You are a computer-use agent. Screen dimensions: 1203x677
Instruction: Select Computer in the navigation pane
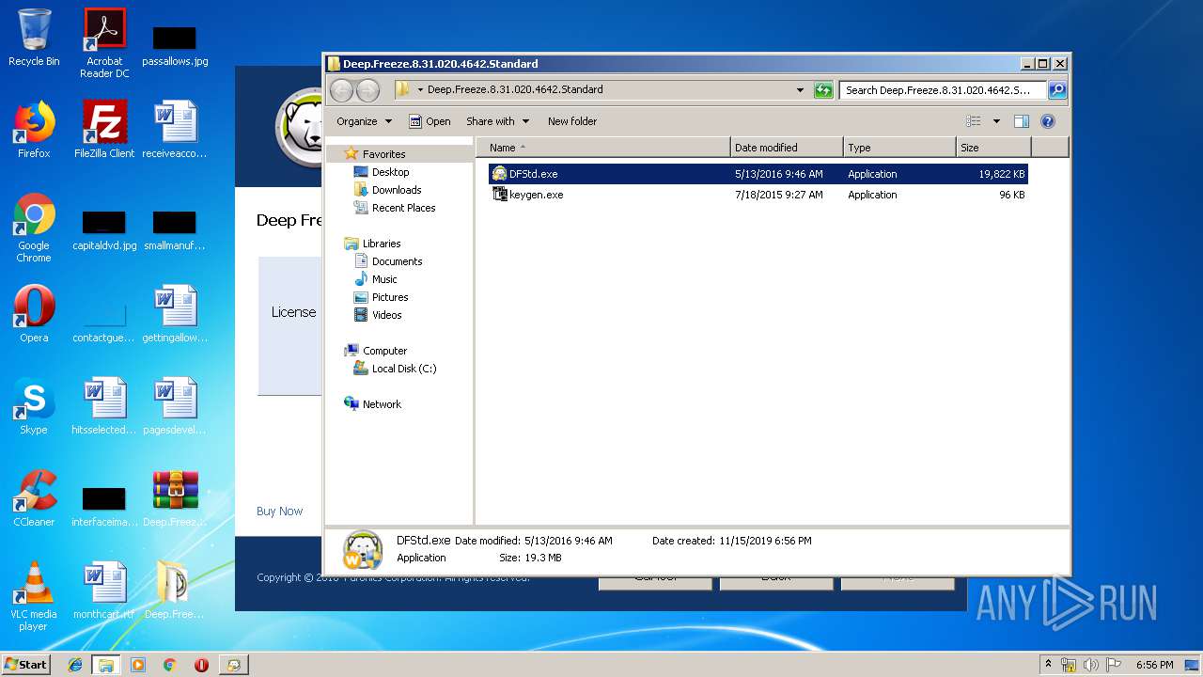coord(384,351)
